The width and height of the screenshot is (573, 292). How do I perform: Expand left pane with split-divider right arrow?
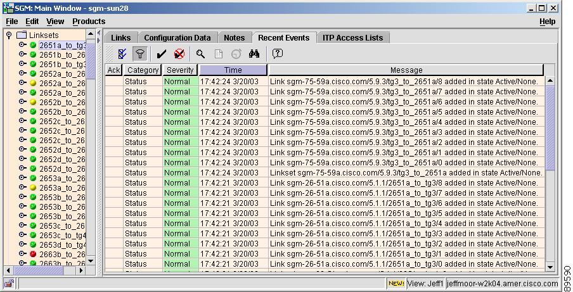pyautogui.click(x=99, y=41)
